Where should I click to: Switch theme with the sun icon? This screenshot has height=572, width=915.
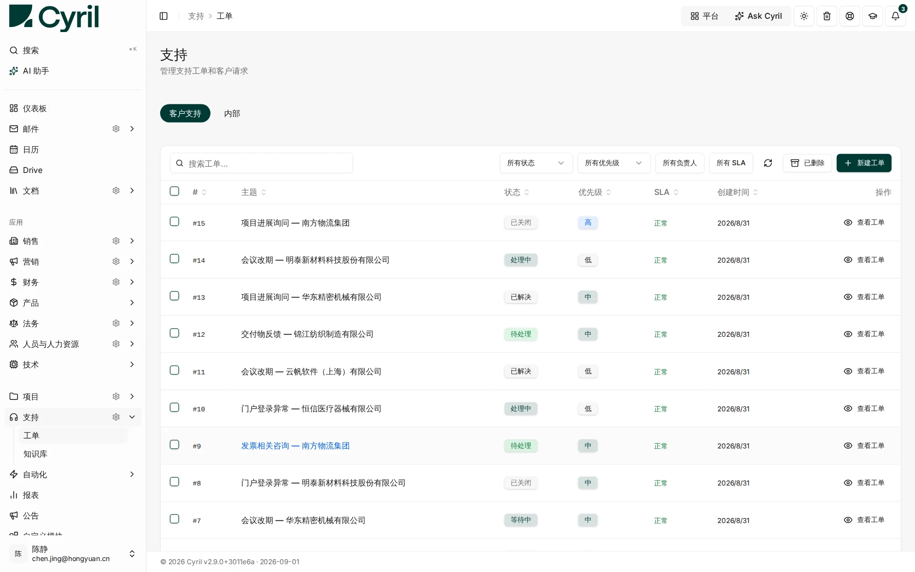[804, 16]
